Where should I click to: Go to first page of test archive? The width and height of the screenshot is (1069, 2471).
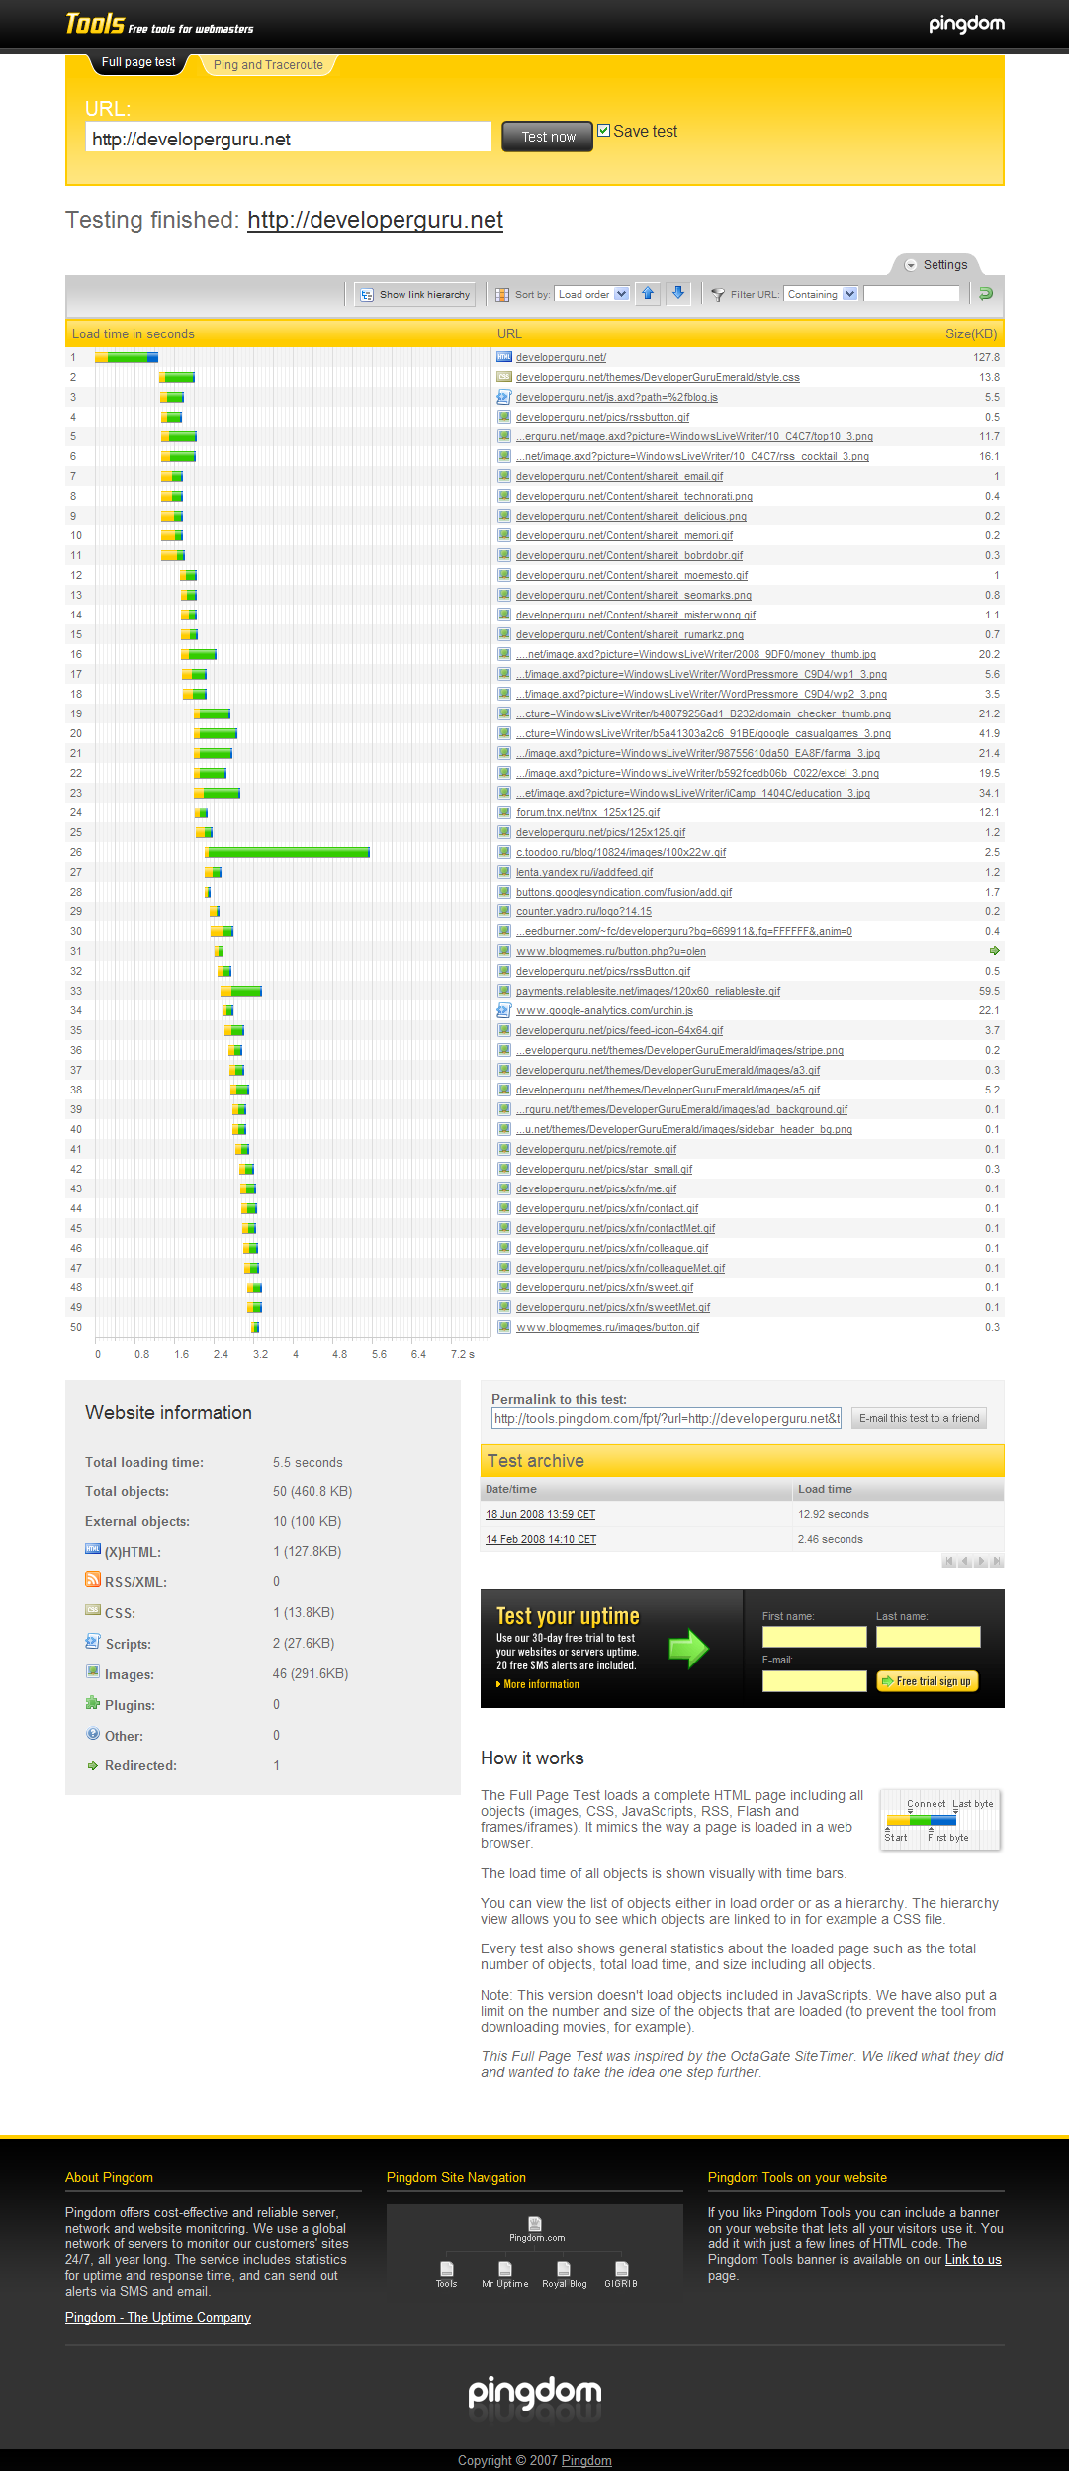[948, 1562]
